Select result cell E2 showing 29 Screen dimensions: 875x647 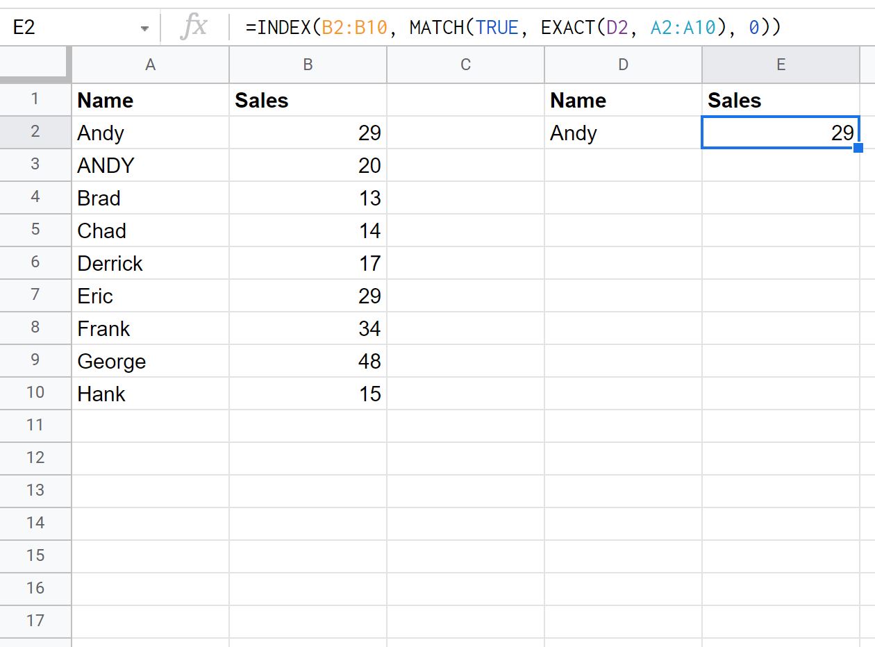[x=781, y=133]
